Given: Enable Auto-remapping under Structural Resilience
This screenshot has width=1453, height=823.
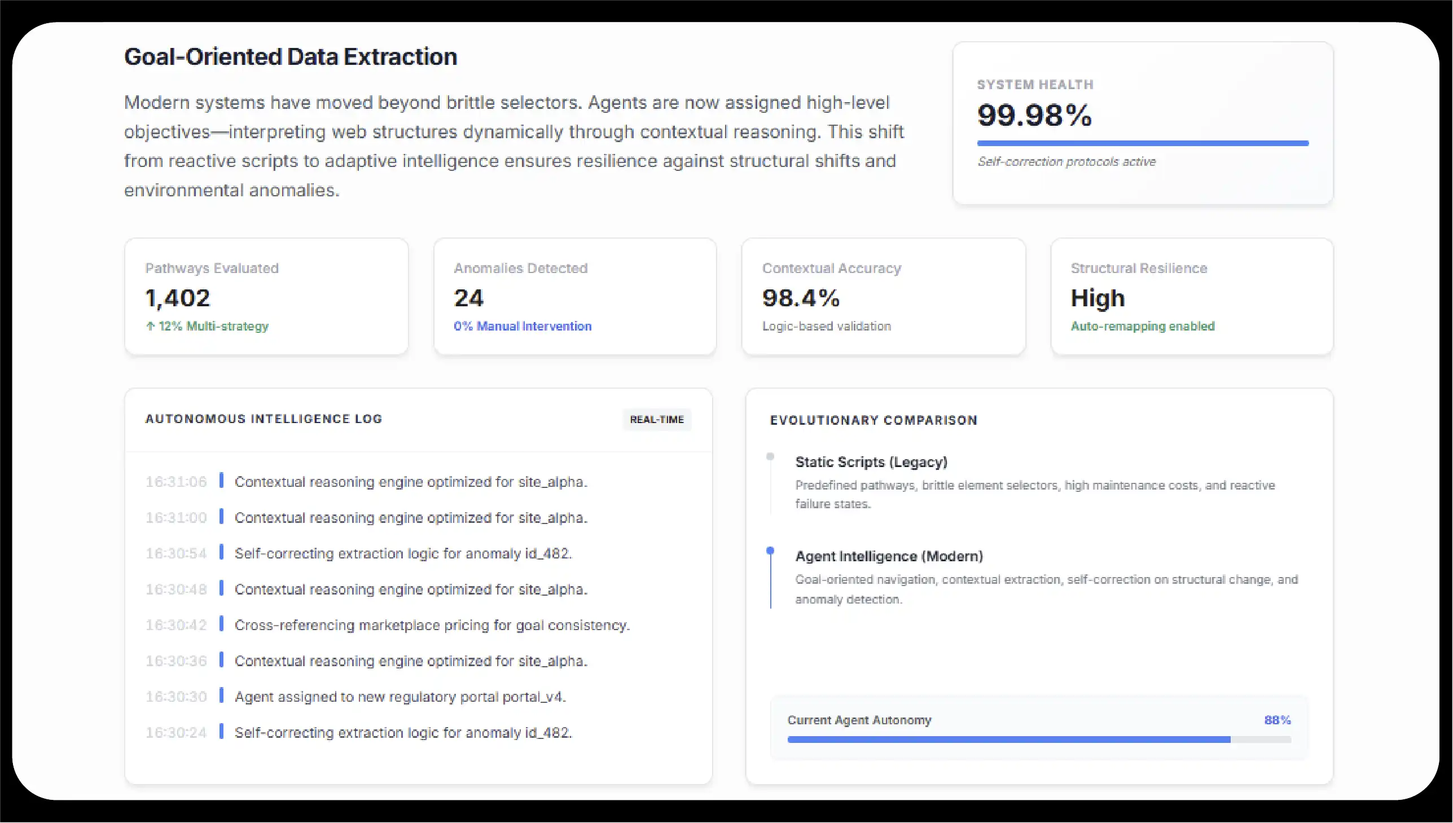Looking at the screenshot, I should [x=1143, y=326].
